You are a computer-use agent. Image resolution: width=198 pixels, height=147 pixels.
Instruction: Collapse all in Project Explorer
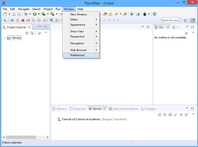pos(27,33)
